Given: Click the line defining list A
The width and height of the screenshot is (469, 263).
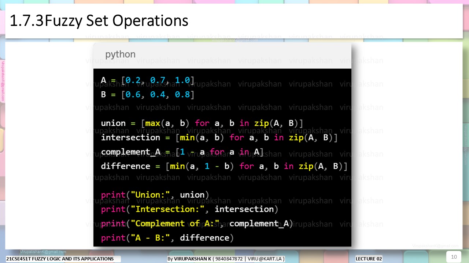Looking at the screenshot, I should click(148, 80).
